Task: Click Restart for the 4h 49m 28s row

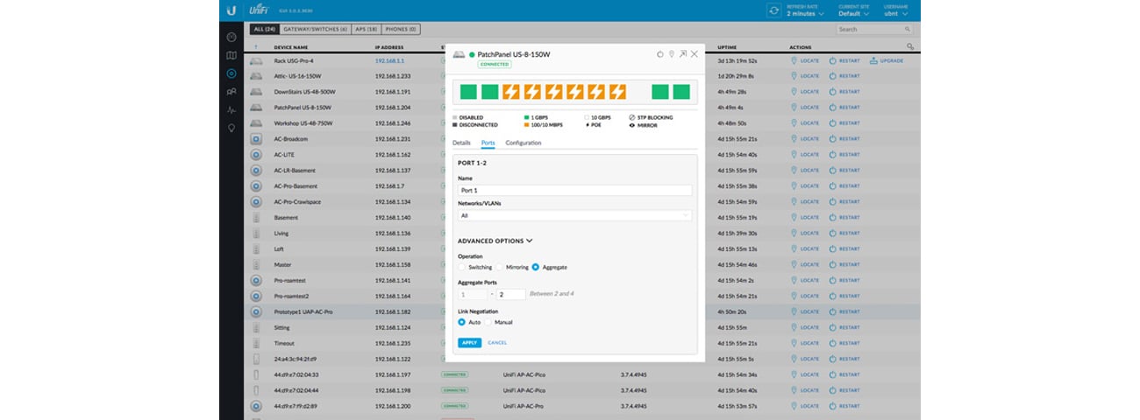Action: coord(844,92)
